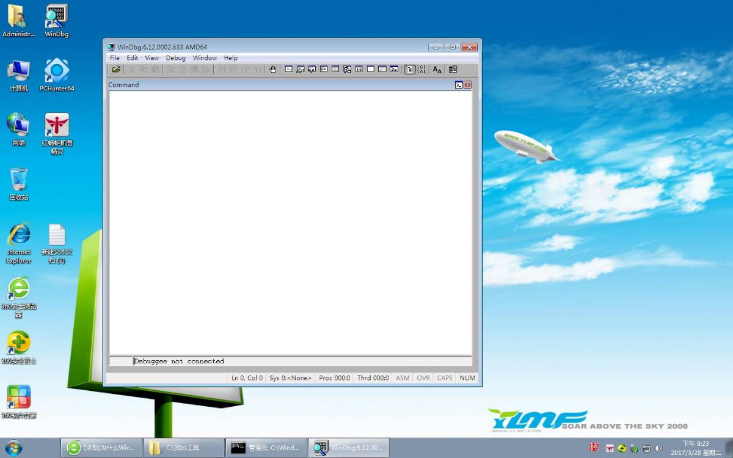This screenshot has height=458, width=733.
Task: Open the Help menu
Action: point(231,58)
